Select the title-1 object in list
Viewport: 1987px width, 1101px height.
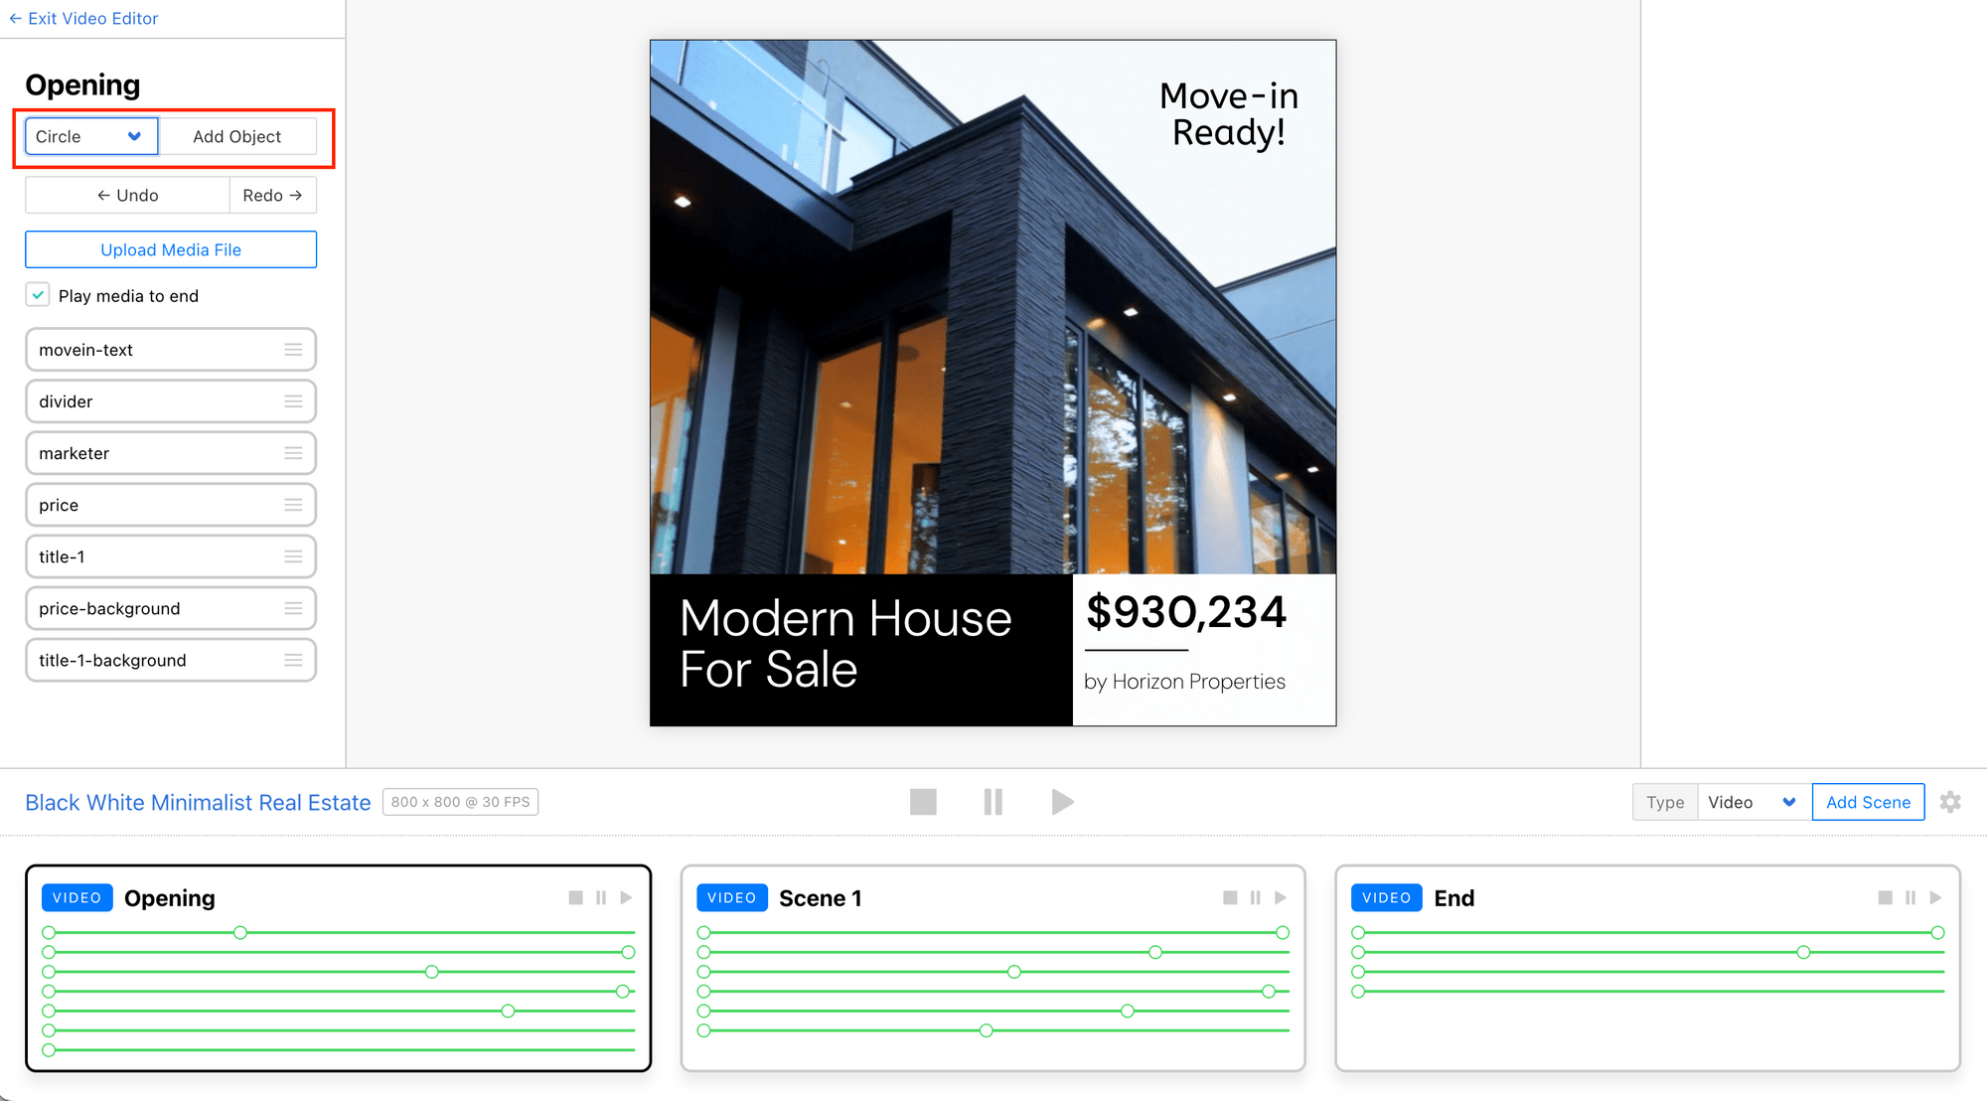click(x=171, y=556)
